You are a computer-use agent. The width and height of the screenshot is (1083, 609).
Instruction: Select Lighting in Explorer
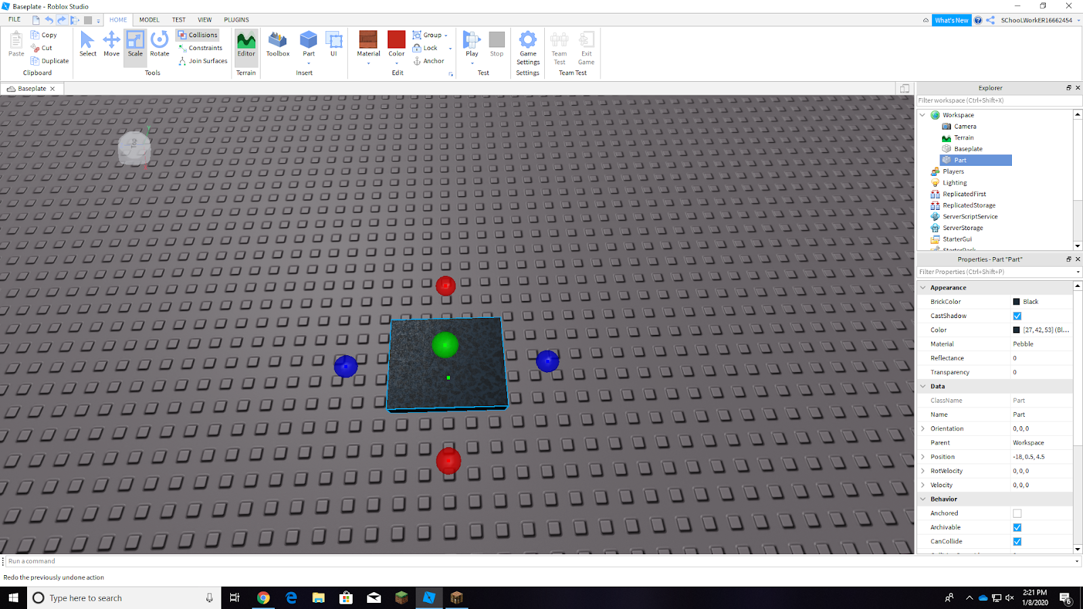point(954,183)
